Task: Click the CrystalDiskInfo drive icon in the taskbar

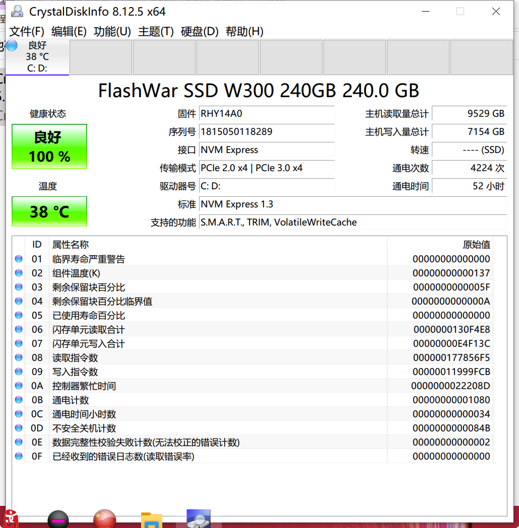Action: (x=199, y=518)
